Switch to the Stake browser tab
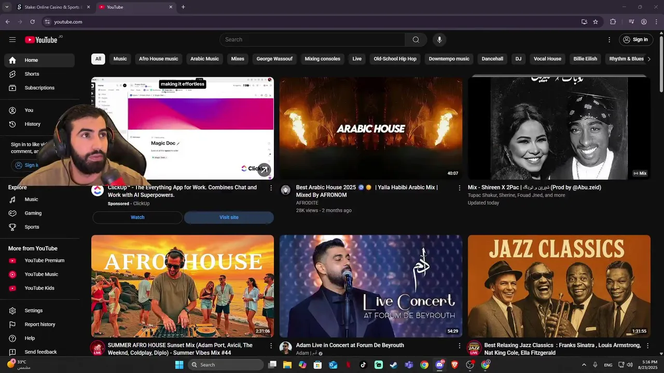 click(x=53, y=7)
